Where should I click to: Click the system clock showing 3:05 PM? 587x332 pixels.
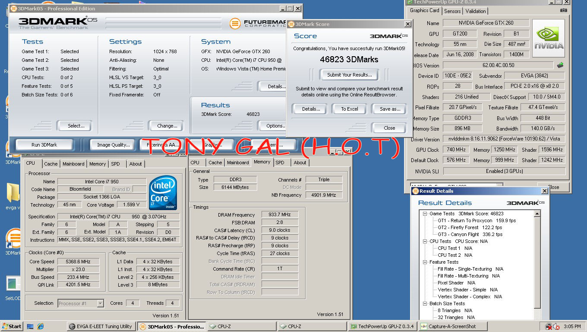572,327
